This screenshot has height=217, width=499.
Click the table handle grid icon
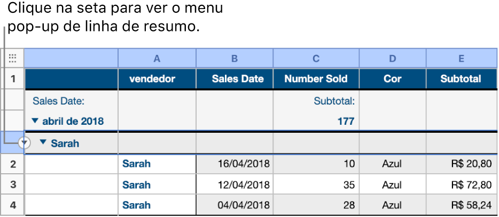(x=13, y=58)
